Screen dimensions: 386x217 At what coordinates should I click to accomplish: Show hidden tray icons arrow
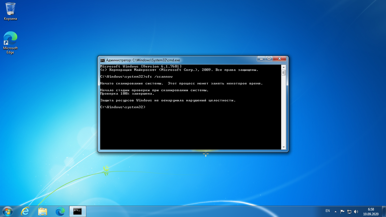click(x=335, y=211)
